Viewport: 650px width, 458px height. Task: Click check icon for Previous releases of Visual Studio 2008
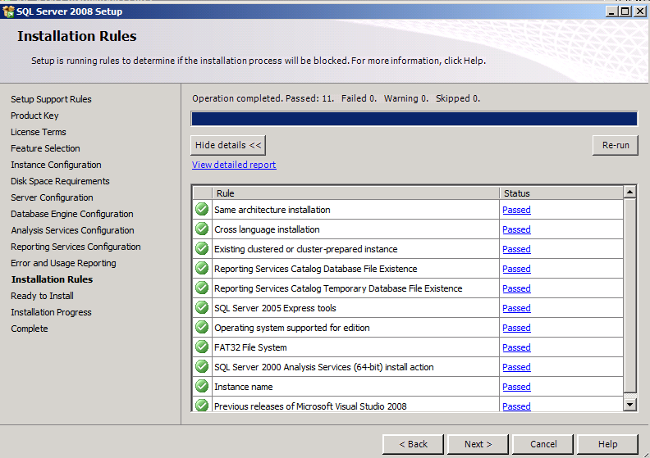coord(202,405)
